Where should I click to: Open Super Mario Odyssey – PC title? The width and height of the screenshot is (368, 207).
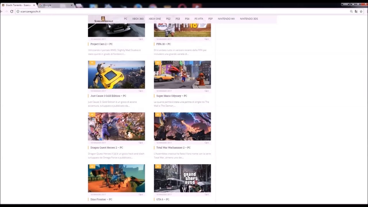(x=172, y=96)
